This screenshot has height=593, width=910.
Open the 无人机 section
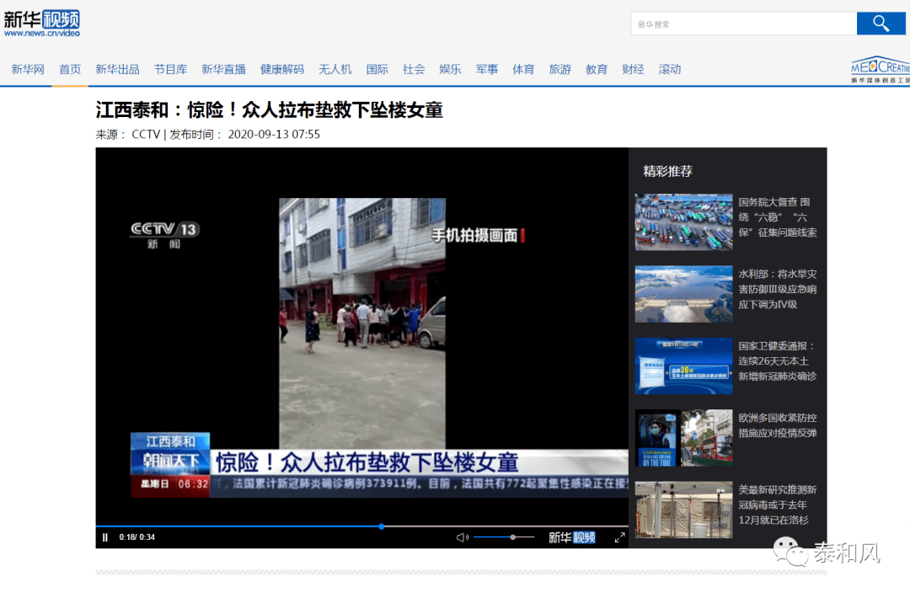pyautogui.click(x=335, y=70)
